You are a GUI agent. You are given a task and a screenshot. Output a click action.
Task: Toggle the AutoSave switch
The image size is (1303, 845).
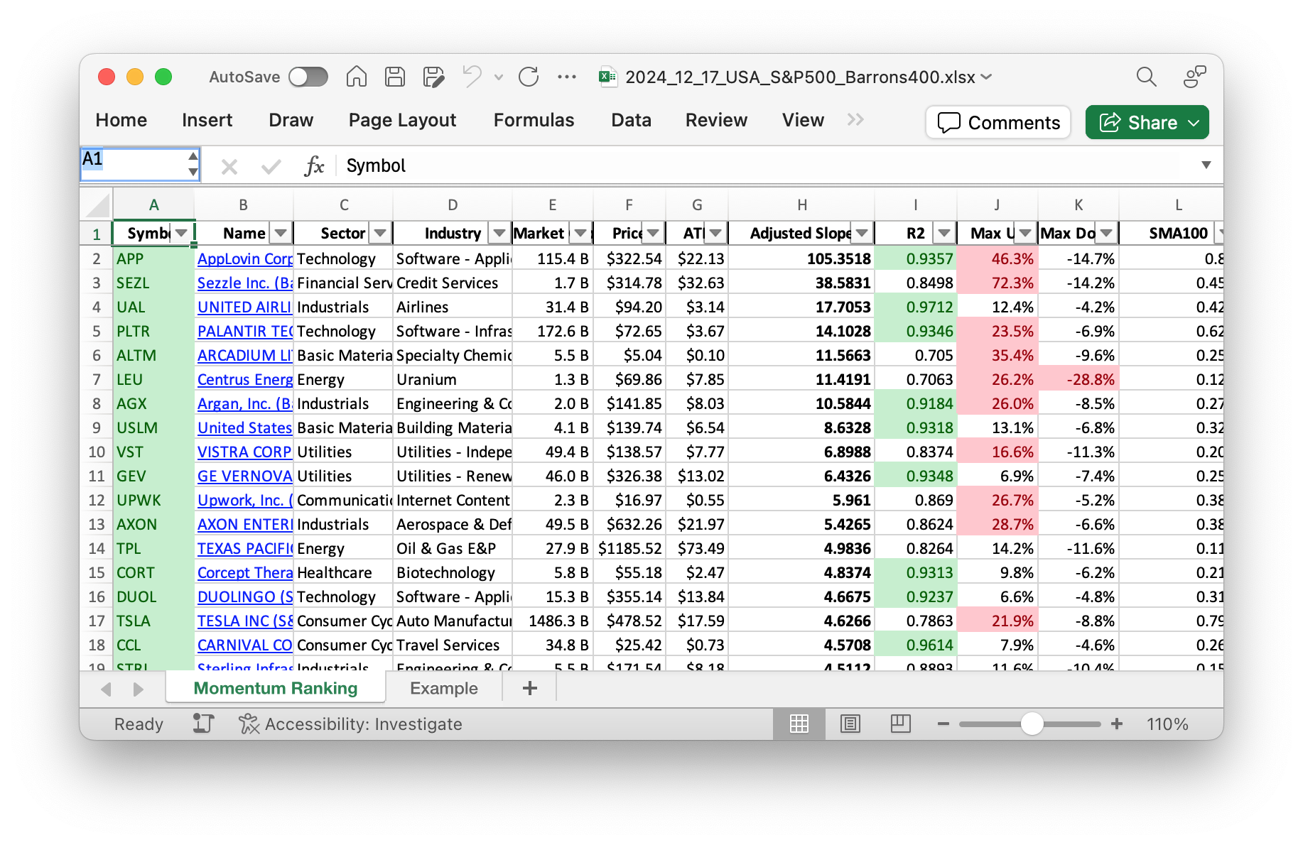pos(308,77)
